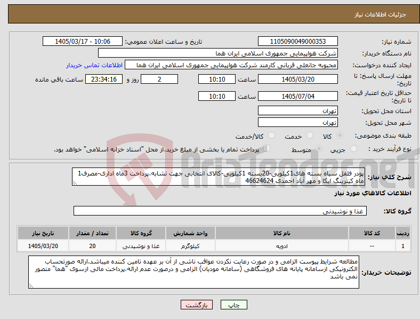
Task: Select the خدمت radio button
Action: [x=310, y=135]
